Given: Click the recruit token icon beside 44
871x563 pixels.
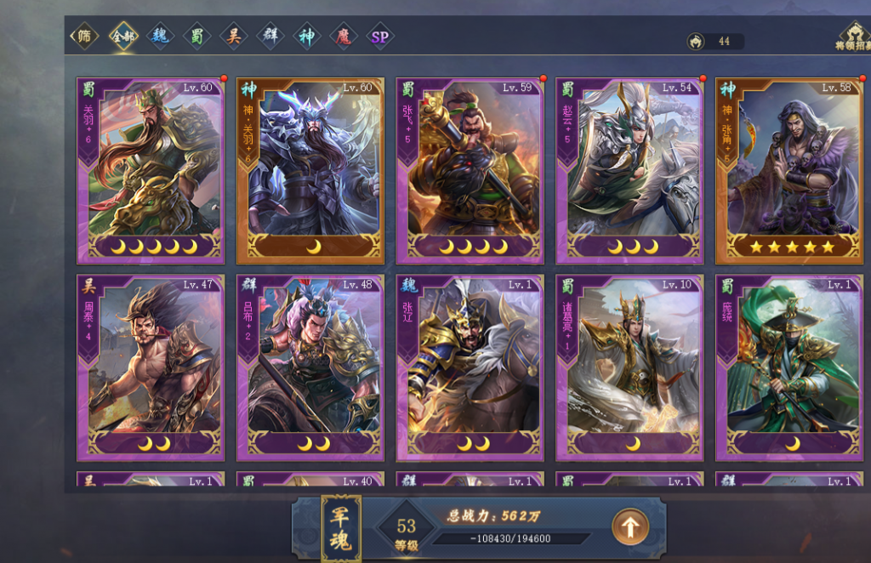Looking at the screenshot, I should pos(696,41).
